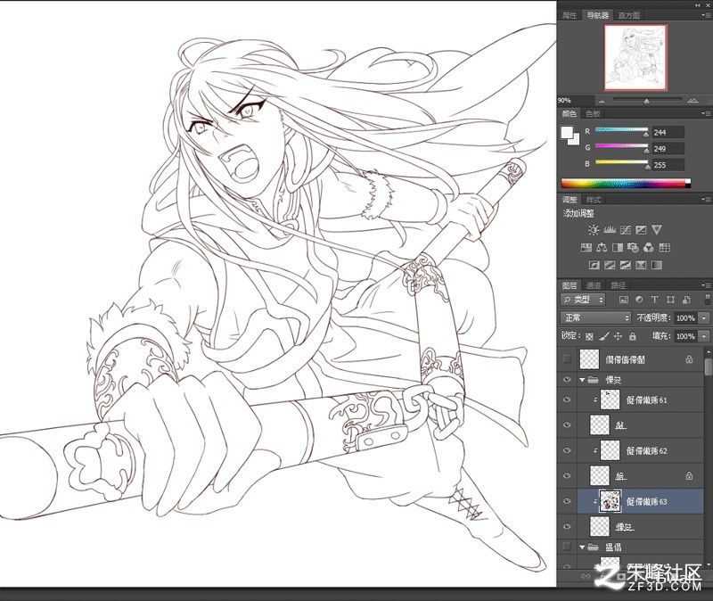Viewport: 713px width, 601px height.
Task: Add a Channel Mixer adjustment
Action: coord(649,248)
